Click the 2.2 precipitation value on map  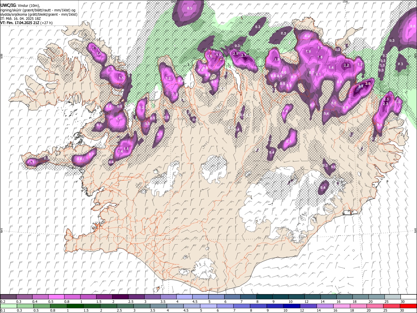tap(347, 65)
